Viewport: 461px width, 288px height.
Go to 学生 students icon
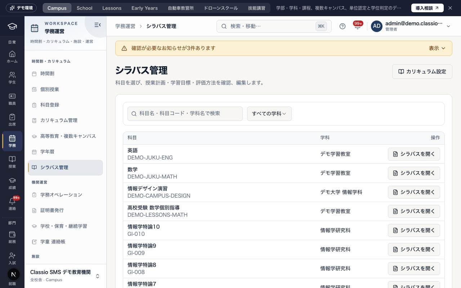12,78
